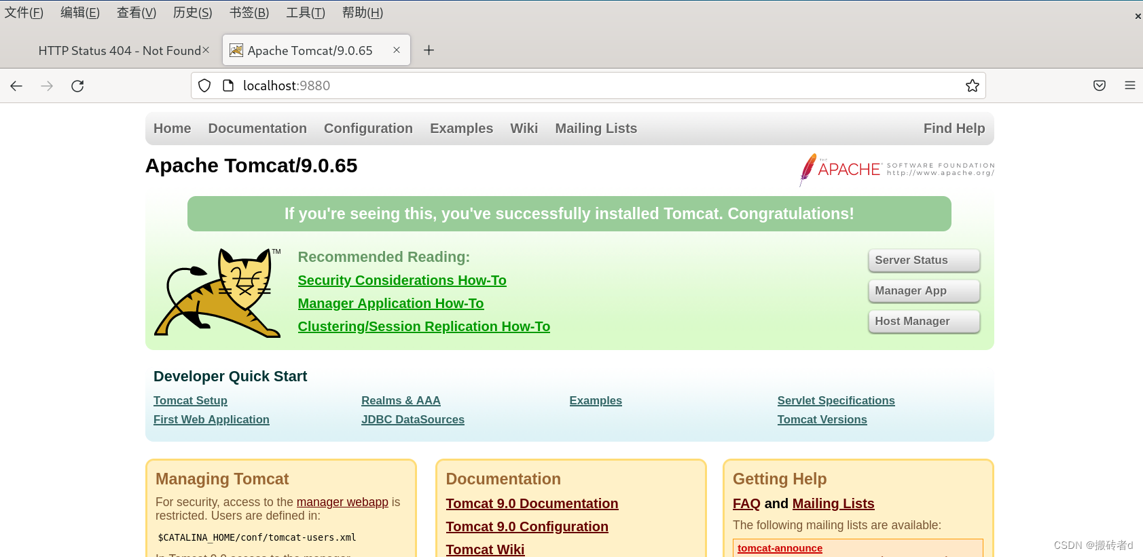Viewport: 1143px width, 557px height.
Task: Open the 历史(S) menu
Action: tap(193, 13)
